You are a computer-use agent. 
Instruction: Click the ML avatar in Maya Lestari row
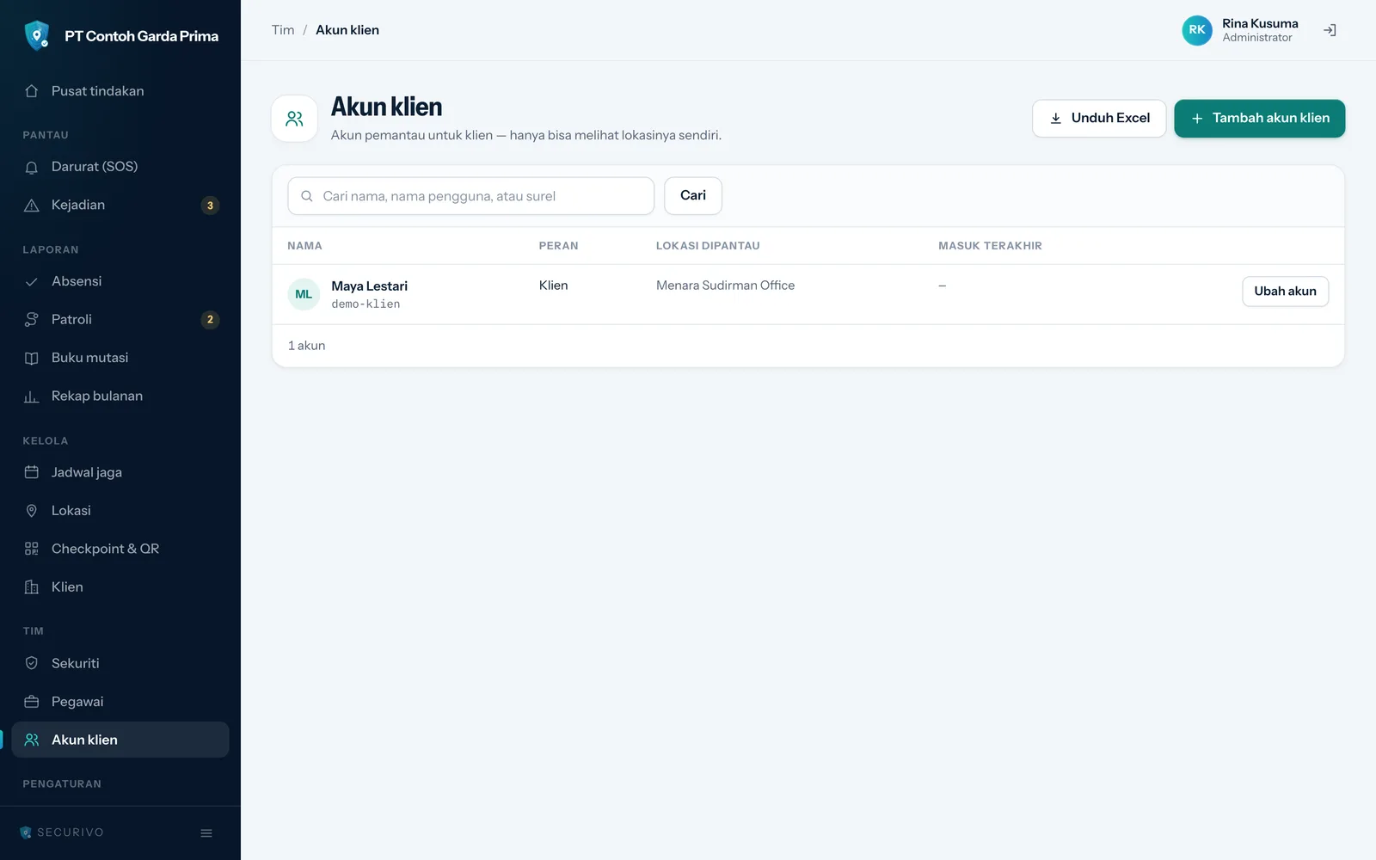point(304,294)
